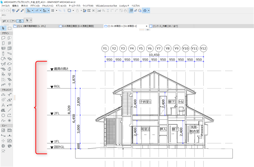
Task: Select the Lamp tool
Action: [9, 74]
